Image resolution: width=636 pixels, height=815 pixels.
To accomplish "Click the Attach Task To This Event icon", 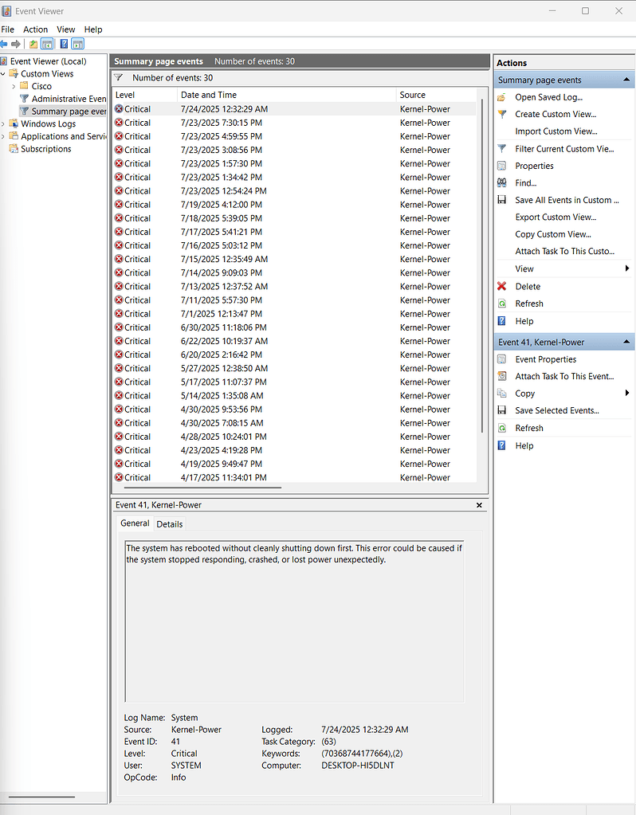I will click(x=502, y=376).
